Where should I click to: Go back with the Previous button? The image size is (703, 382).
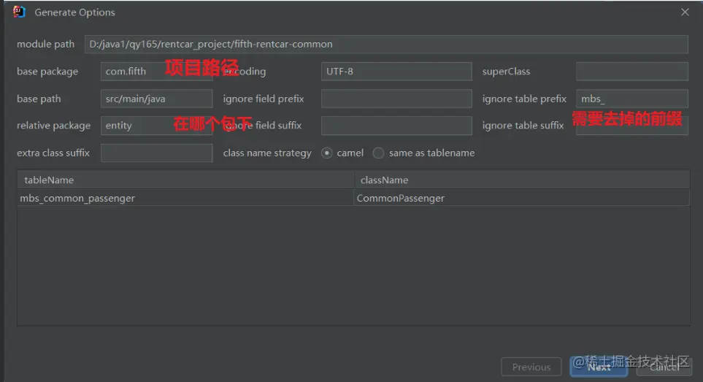(531, 367)
